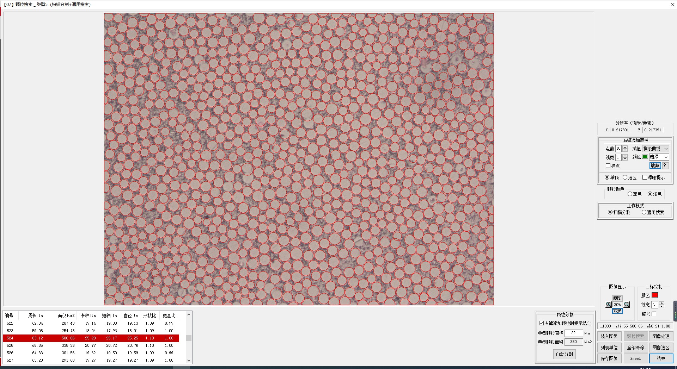This screenshot has height=369, width=677.
Task: Click the red target drawing color swatch
Action: coord(655,295)
